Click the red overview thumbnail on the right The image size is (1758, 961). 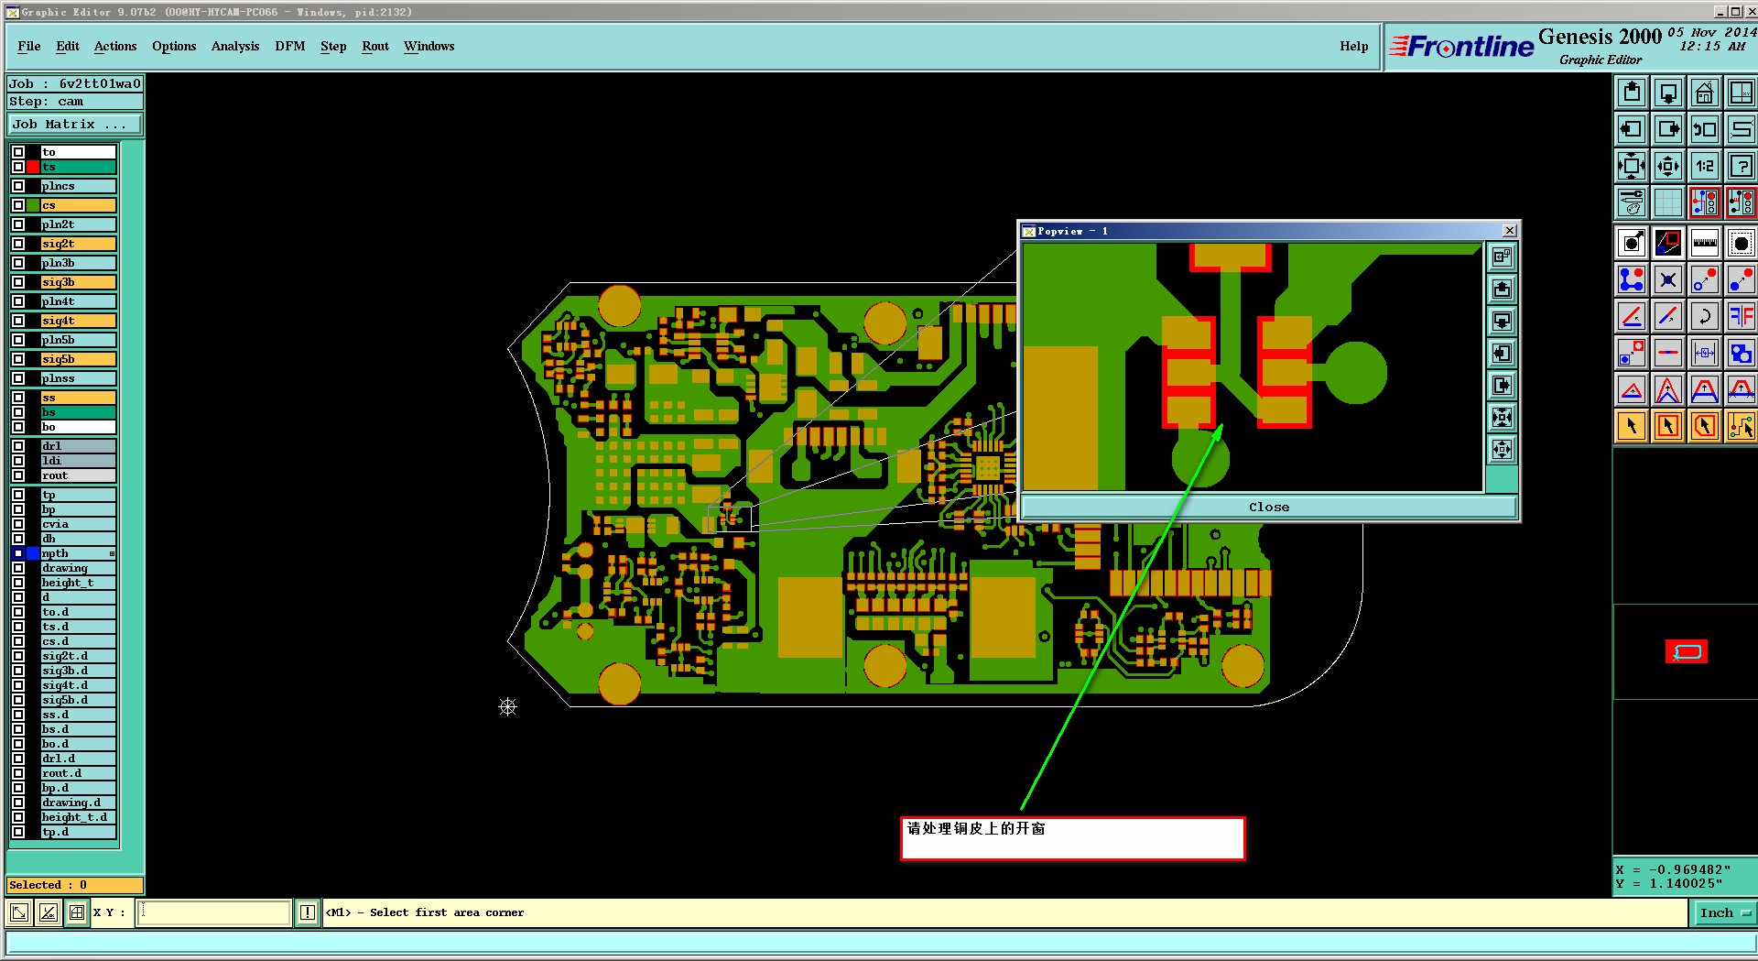pyautogui.click(x=1687, y=651)
